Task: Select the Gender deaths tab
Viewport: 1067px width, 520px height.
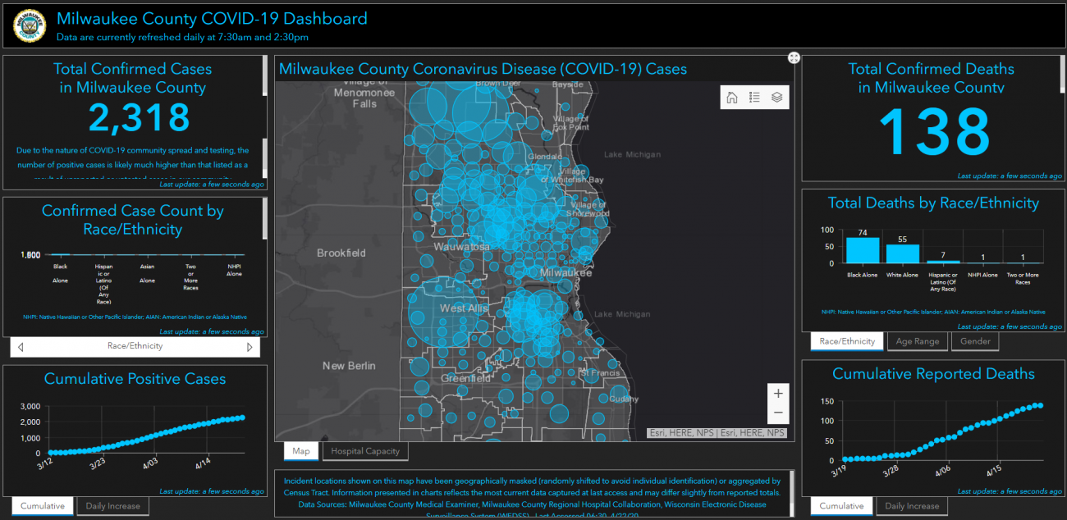Action: pyautogui.click(x=975, y=341)
